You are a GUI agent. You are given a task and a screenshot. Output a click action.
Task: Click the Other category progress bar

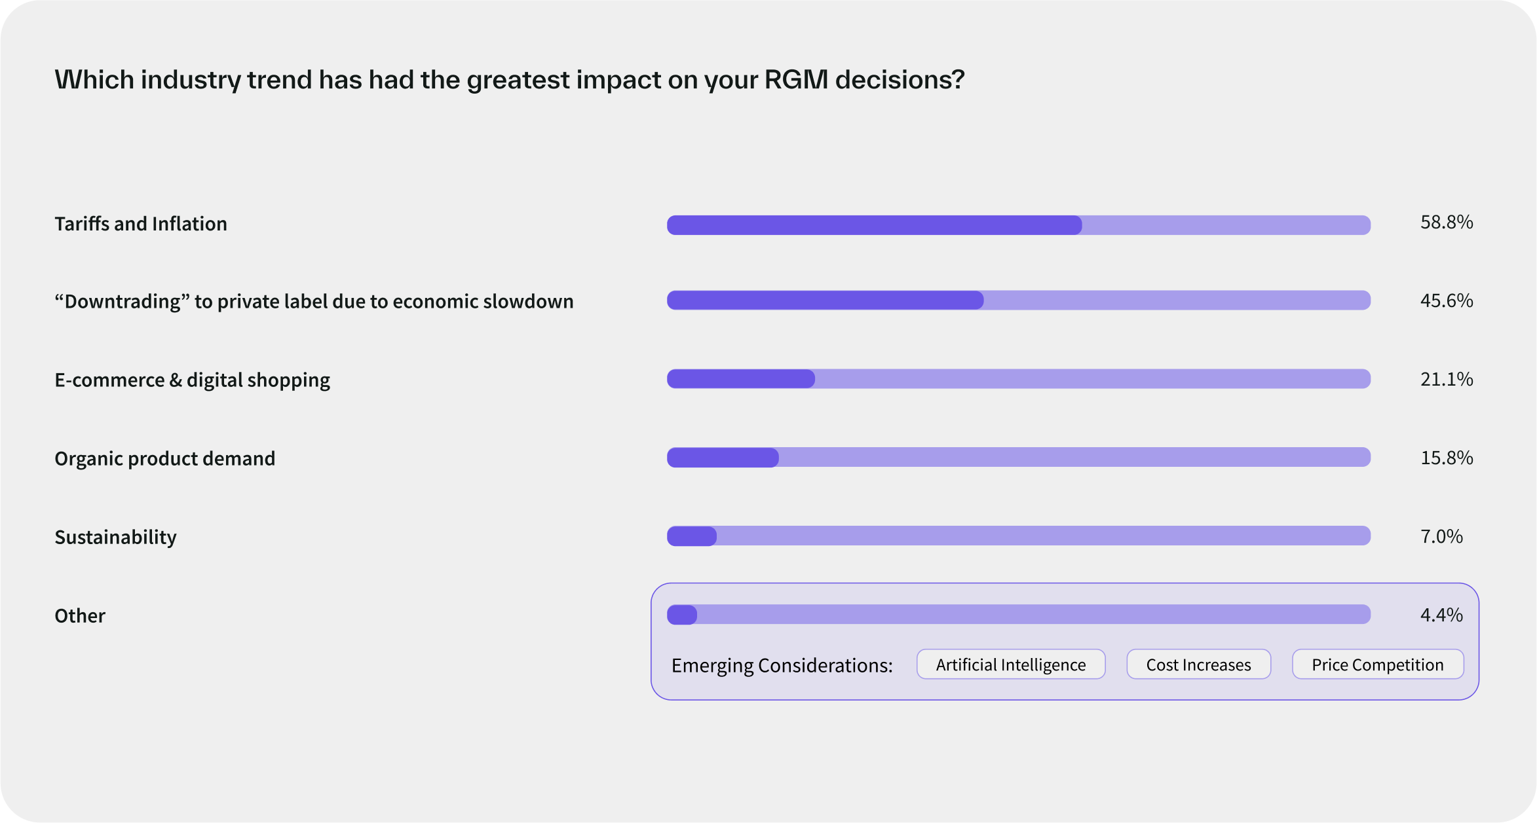click(x=1018, y=615)
